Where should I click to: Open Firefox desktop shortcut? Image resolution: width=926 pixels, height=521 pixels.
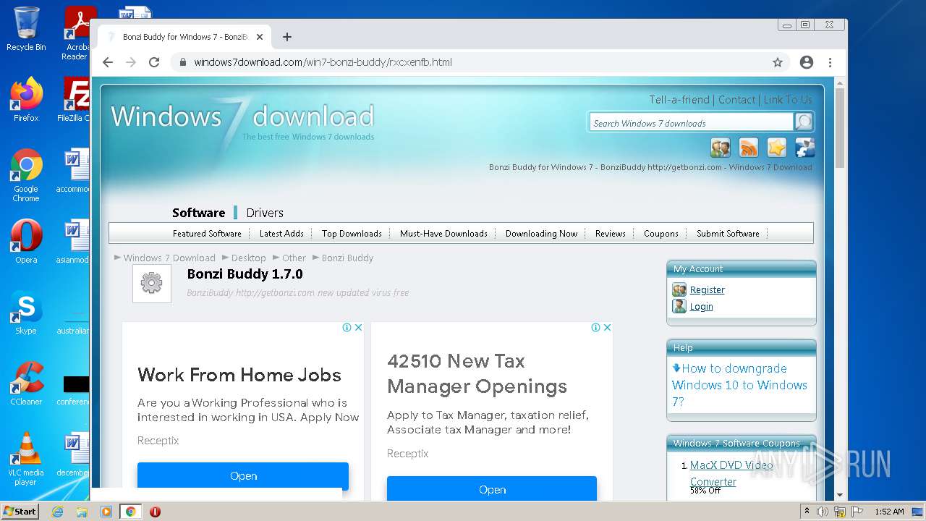(x=26, y=100)
